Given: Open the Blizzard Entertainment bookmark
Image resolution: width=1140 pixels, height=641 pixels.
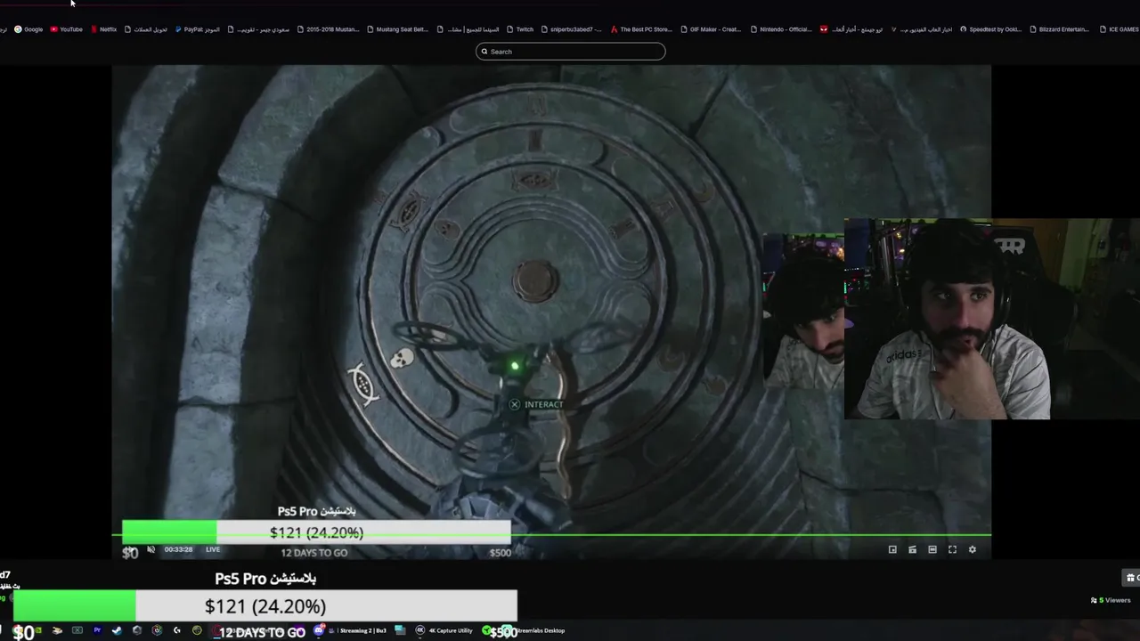Looking at the screenshot, I should click(1060, 29).
